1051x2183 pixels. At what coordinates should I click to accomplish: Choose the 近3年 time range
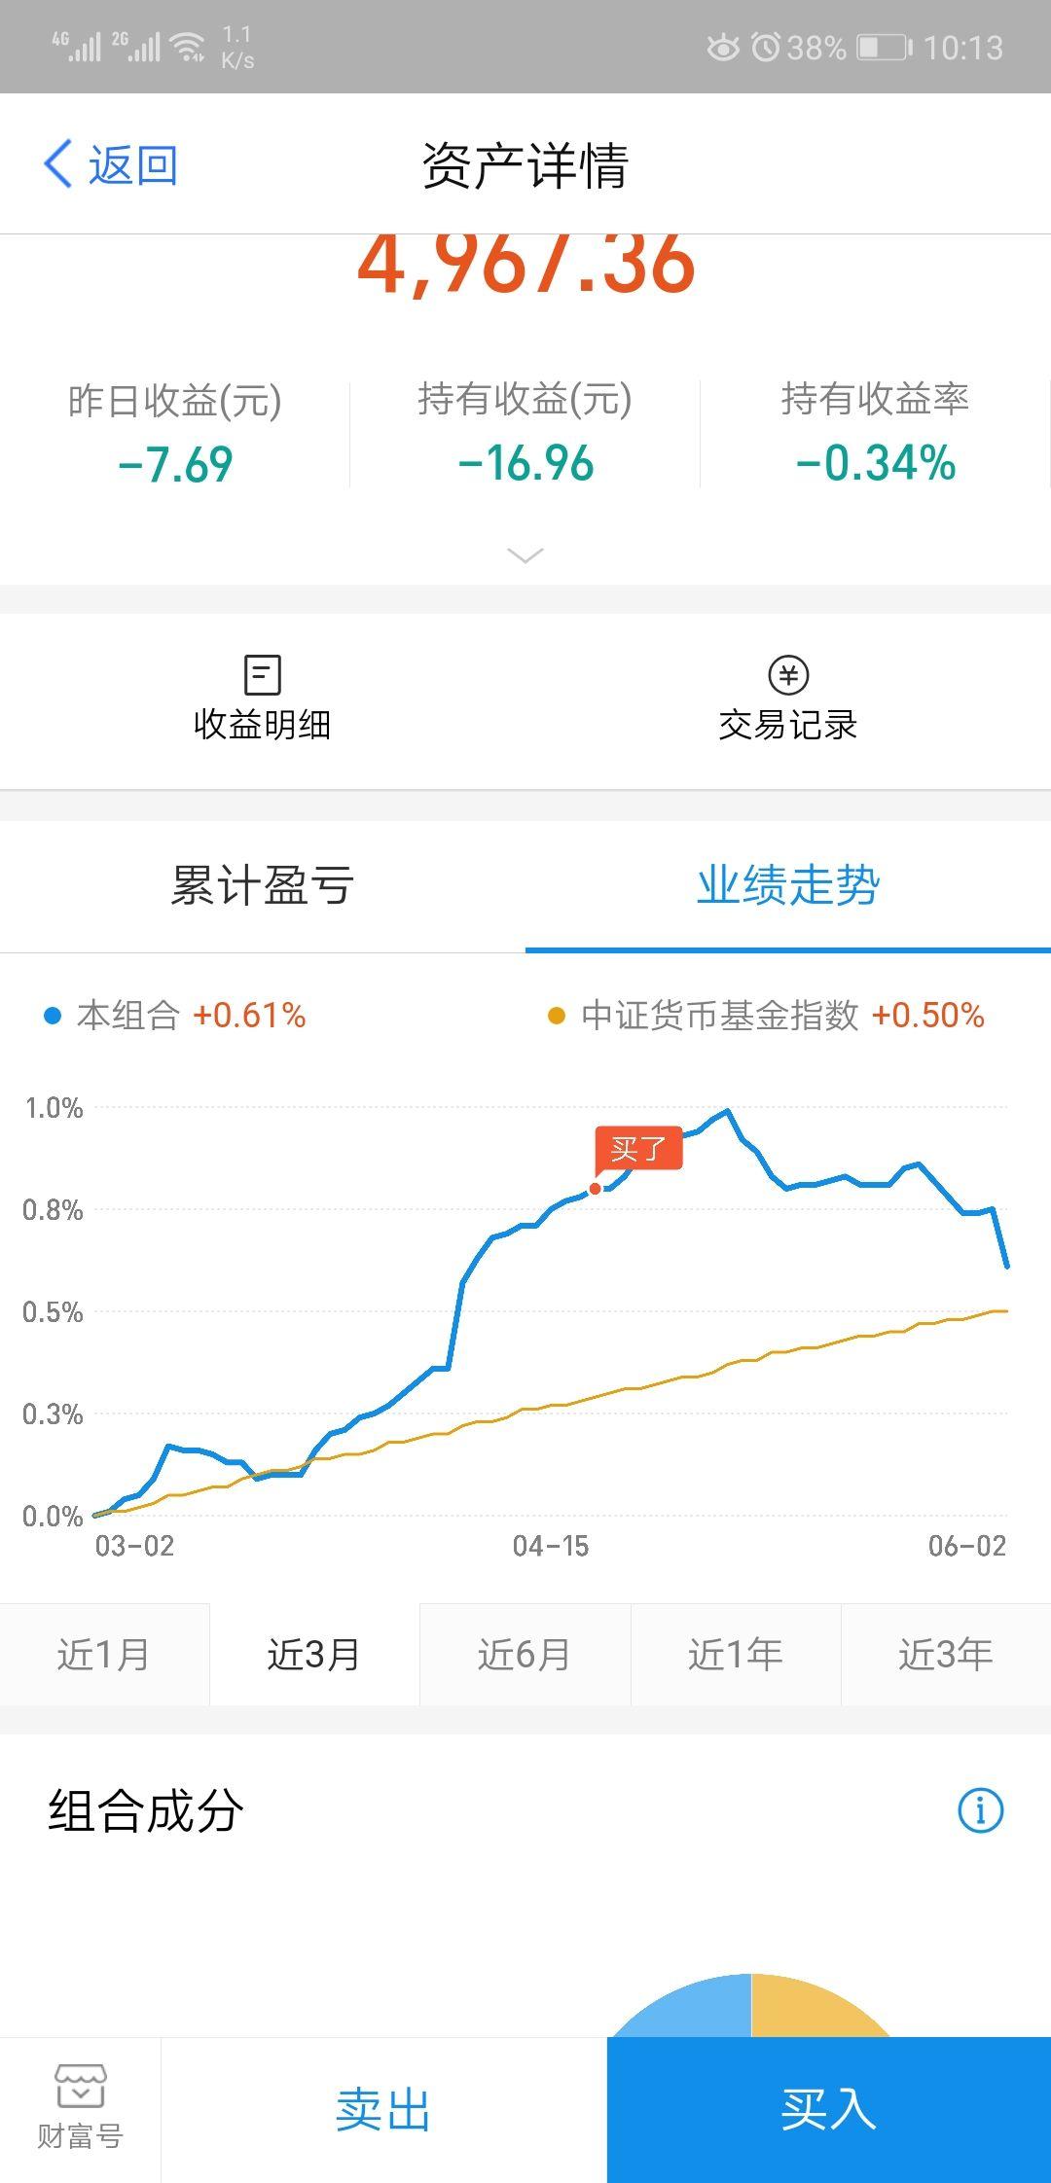[946, 1655]
